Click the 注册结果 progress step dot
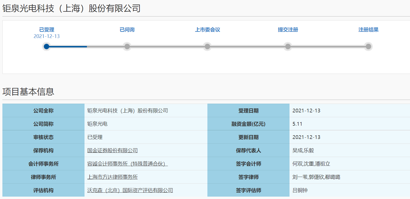 coord(368,46)
